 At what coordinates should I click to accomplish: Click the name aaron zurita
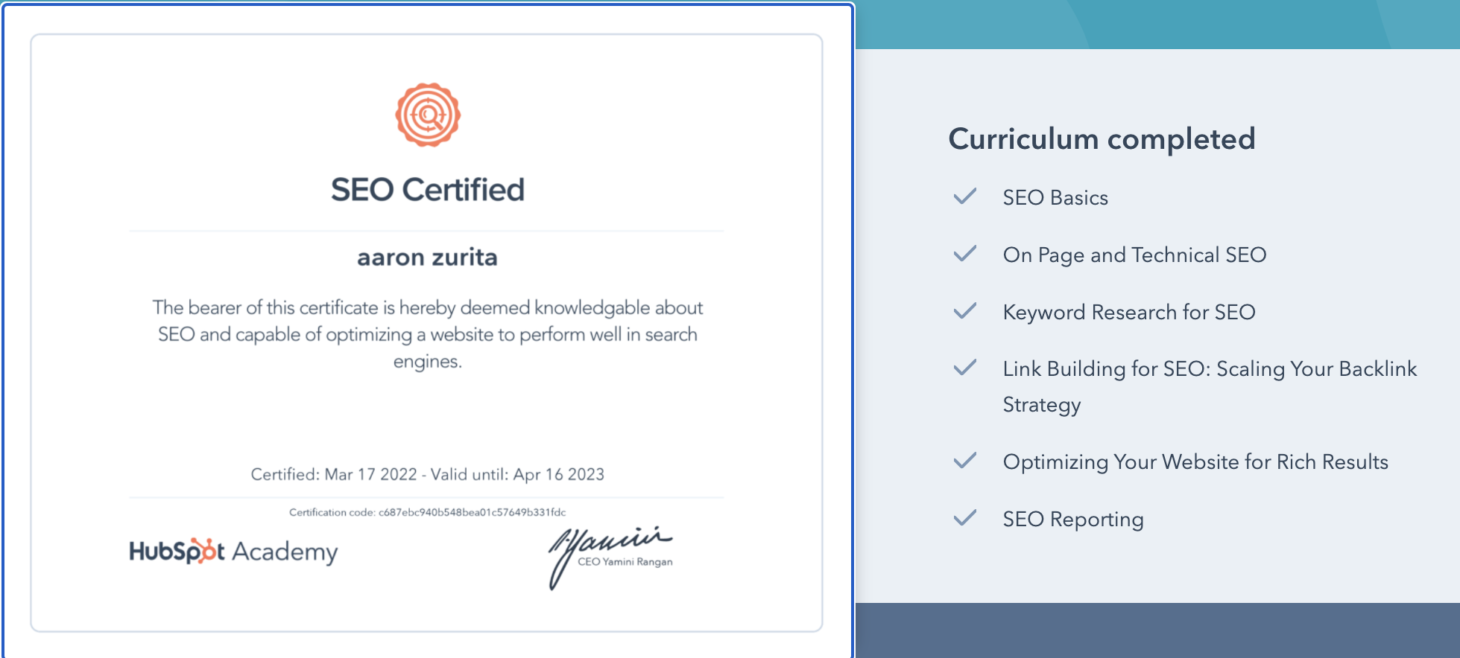click(427, 258)
